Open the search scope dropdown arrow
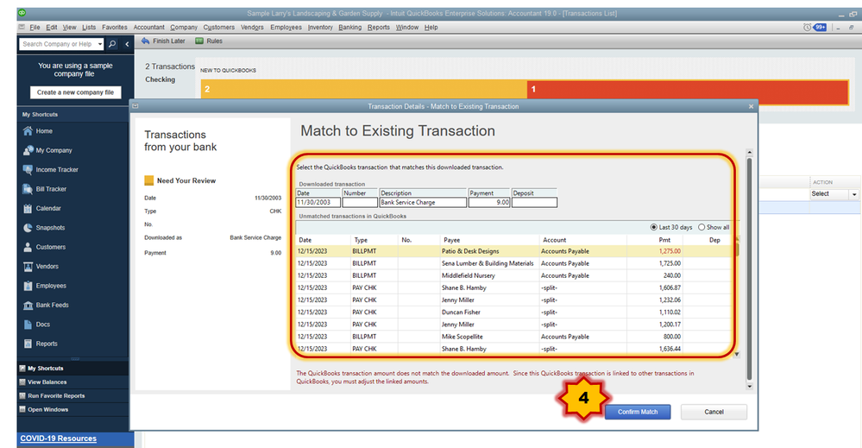 (100, 44)
